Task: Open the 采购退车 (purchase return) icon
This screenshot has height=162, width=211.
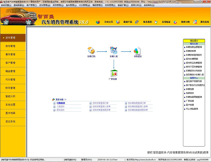Action: coord(137,51)
